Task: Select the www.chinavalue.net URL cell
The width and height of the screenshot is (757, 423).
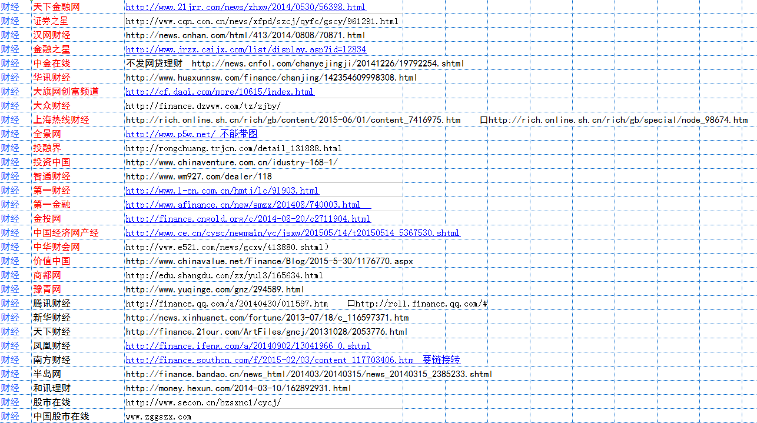Action: click(269, 261)
